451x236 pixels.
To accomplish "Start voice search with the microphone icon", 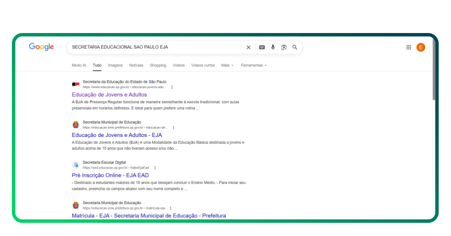I will click(x=273, y=47).
